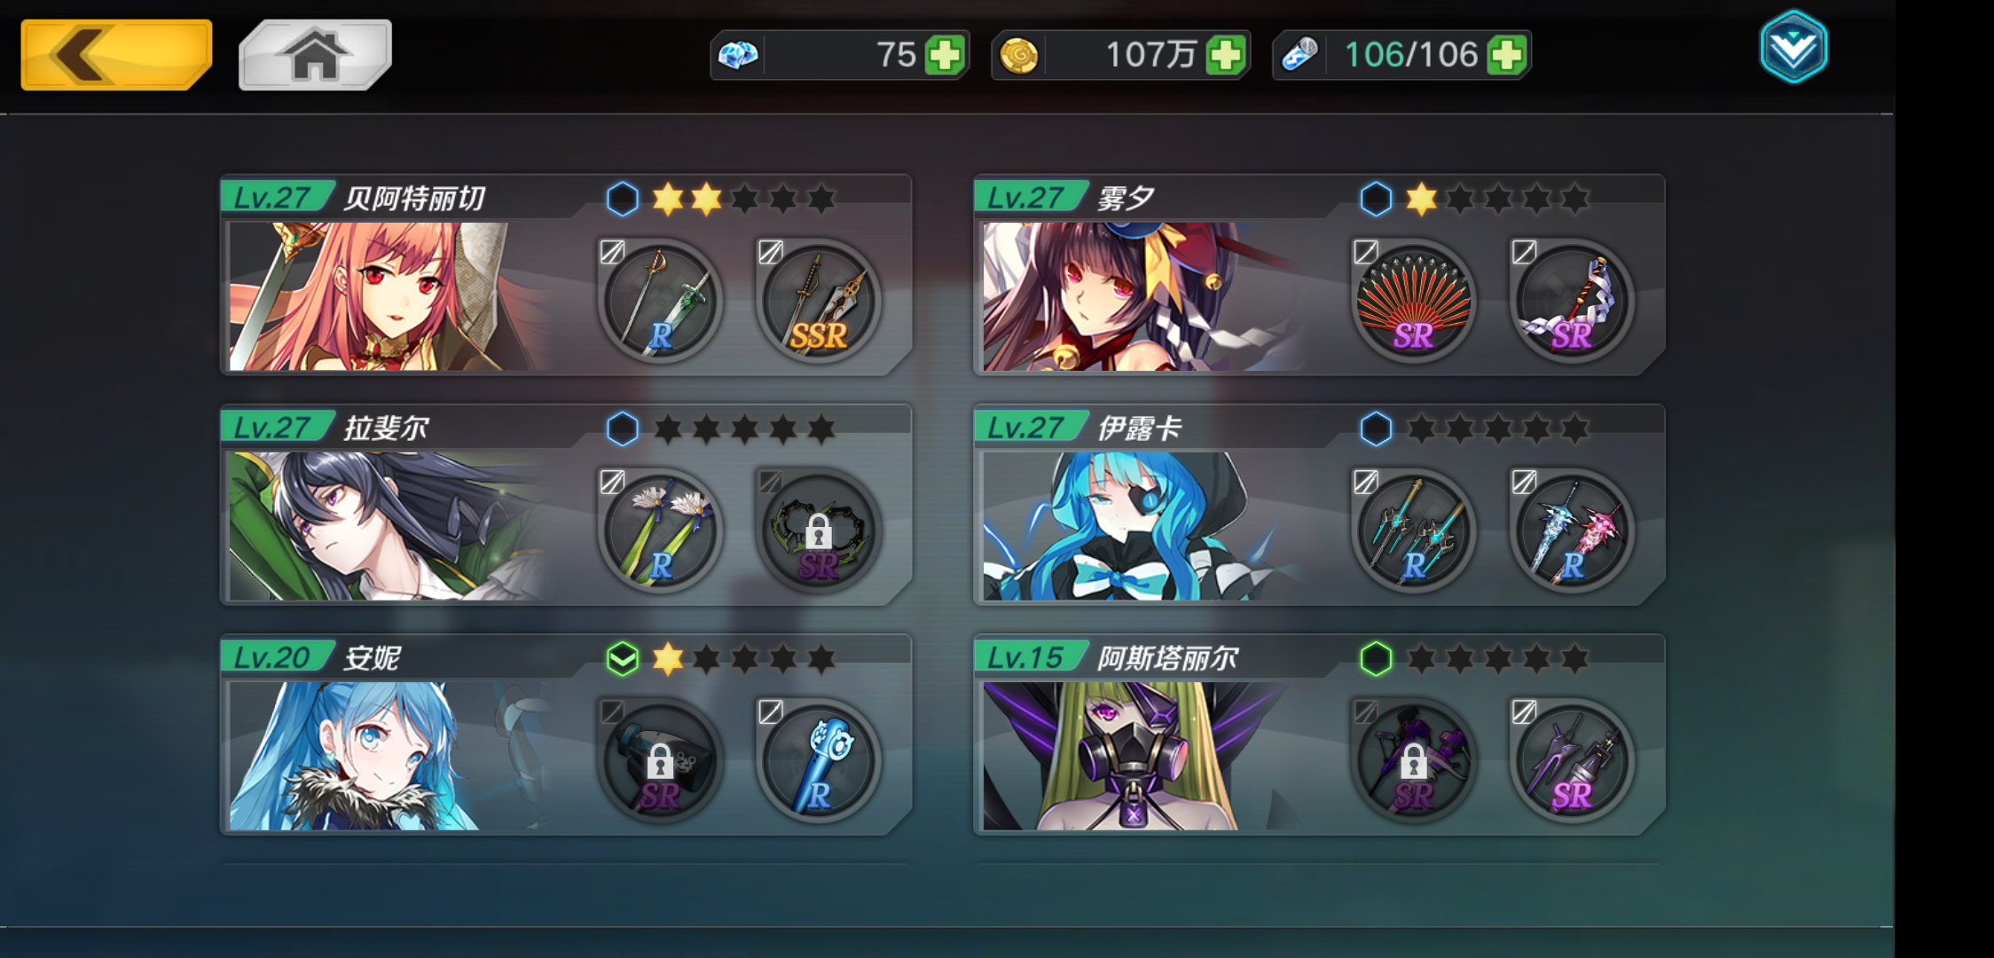Add gold coins next to 107万
The height and width of the screenshot is (958, 1994).
1226,56
